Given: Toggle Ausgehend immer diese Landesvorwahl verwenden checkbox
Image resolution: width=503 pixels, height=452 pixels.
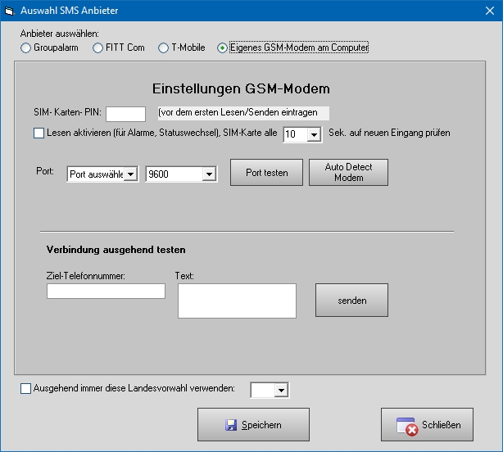Looking at the screenshot, I should point(25,388).
